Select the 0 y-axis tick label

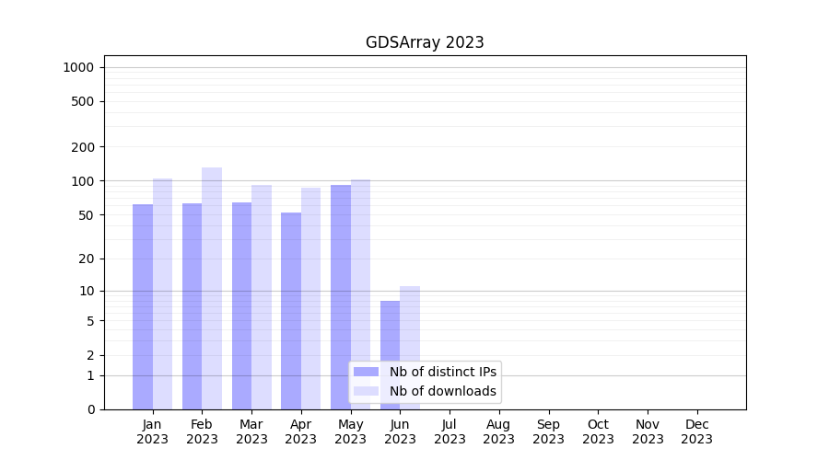tap(90, 409)
